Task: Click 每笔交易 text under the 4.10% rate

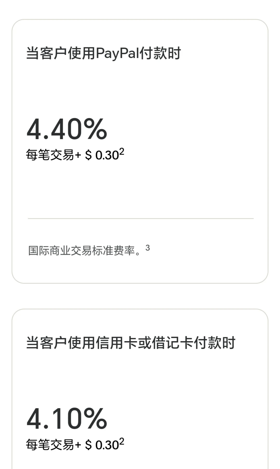Action: (x=50, y=445)
